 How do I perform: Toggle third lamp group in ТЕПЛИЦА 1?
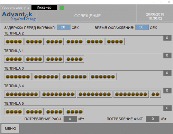point(54,59)
